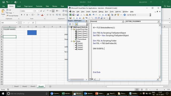Open the (General) object dropdown in code window

click(123, 21)
